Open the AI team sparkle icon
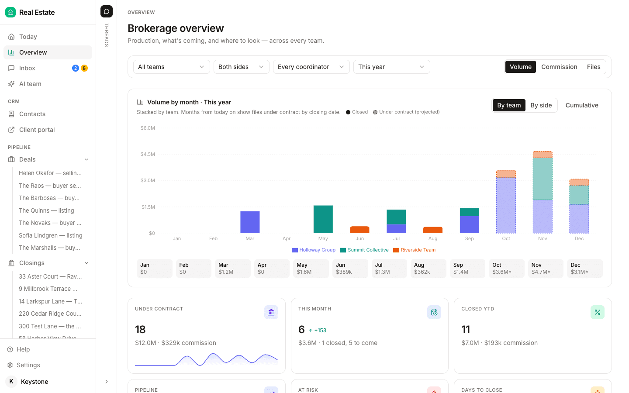 coord(11,84)
